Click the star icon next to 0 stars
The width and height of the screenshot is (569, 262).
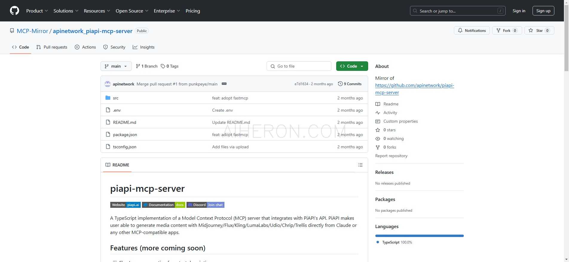pos(378,130)
